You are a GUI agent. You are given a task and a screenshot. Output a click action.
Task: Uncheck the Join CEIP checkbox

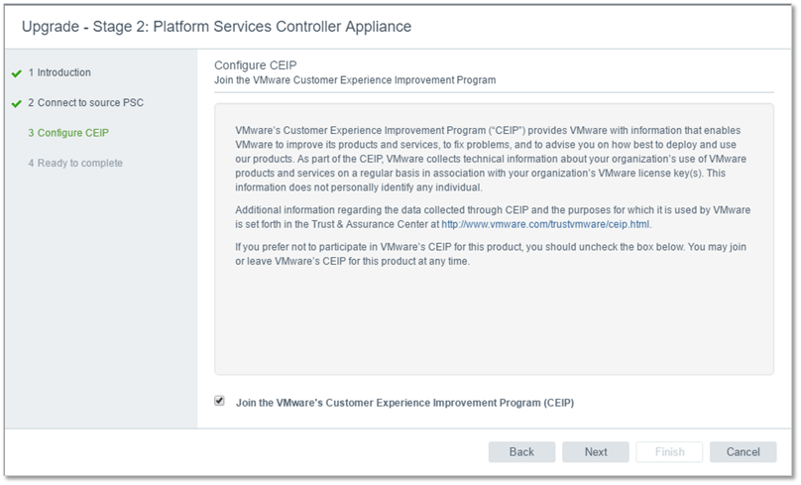click(219, 401)
